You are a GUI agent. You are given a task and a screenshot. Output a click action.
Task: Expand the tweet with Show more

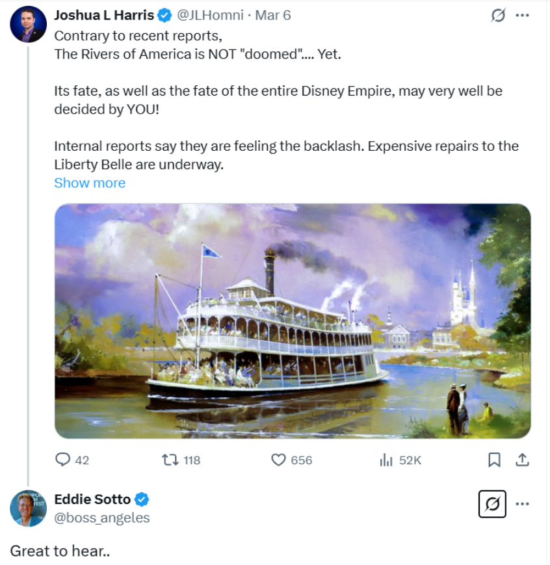[x=90, y=183]
